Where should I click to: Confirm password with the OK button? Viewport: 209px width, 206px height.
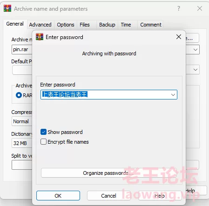58,196
